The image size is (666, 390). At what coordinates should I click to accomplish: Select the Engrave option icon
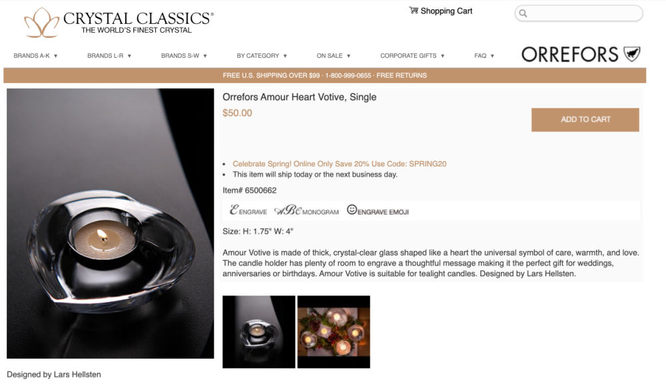(x=248, y=210)
